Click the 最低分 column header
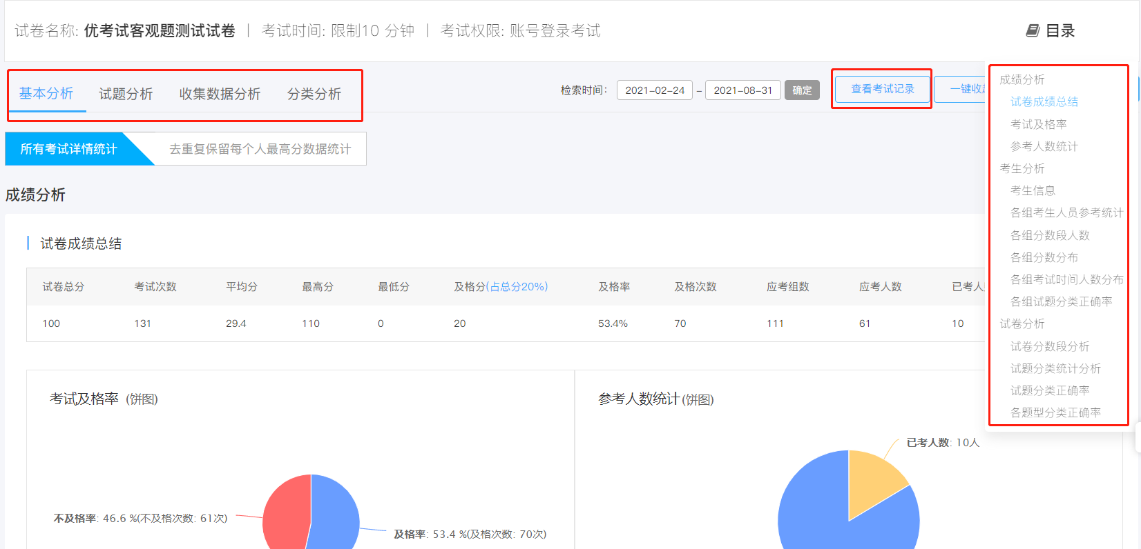This screenshot has width=1141, height=549. pos(394,286)
